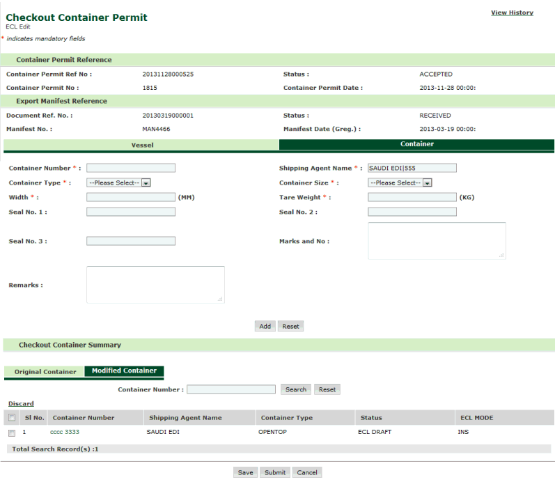The height and width of the screenshot is (489, 555).
Task: Check the checkbox for row 1
Action: (x=12, y=433)
